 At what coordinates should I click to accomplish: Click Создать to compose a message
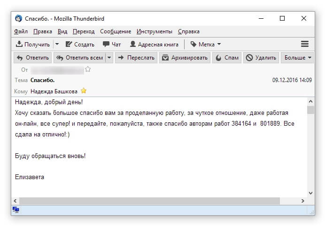pos(80,44)
